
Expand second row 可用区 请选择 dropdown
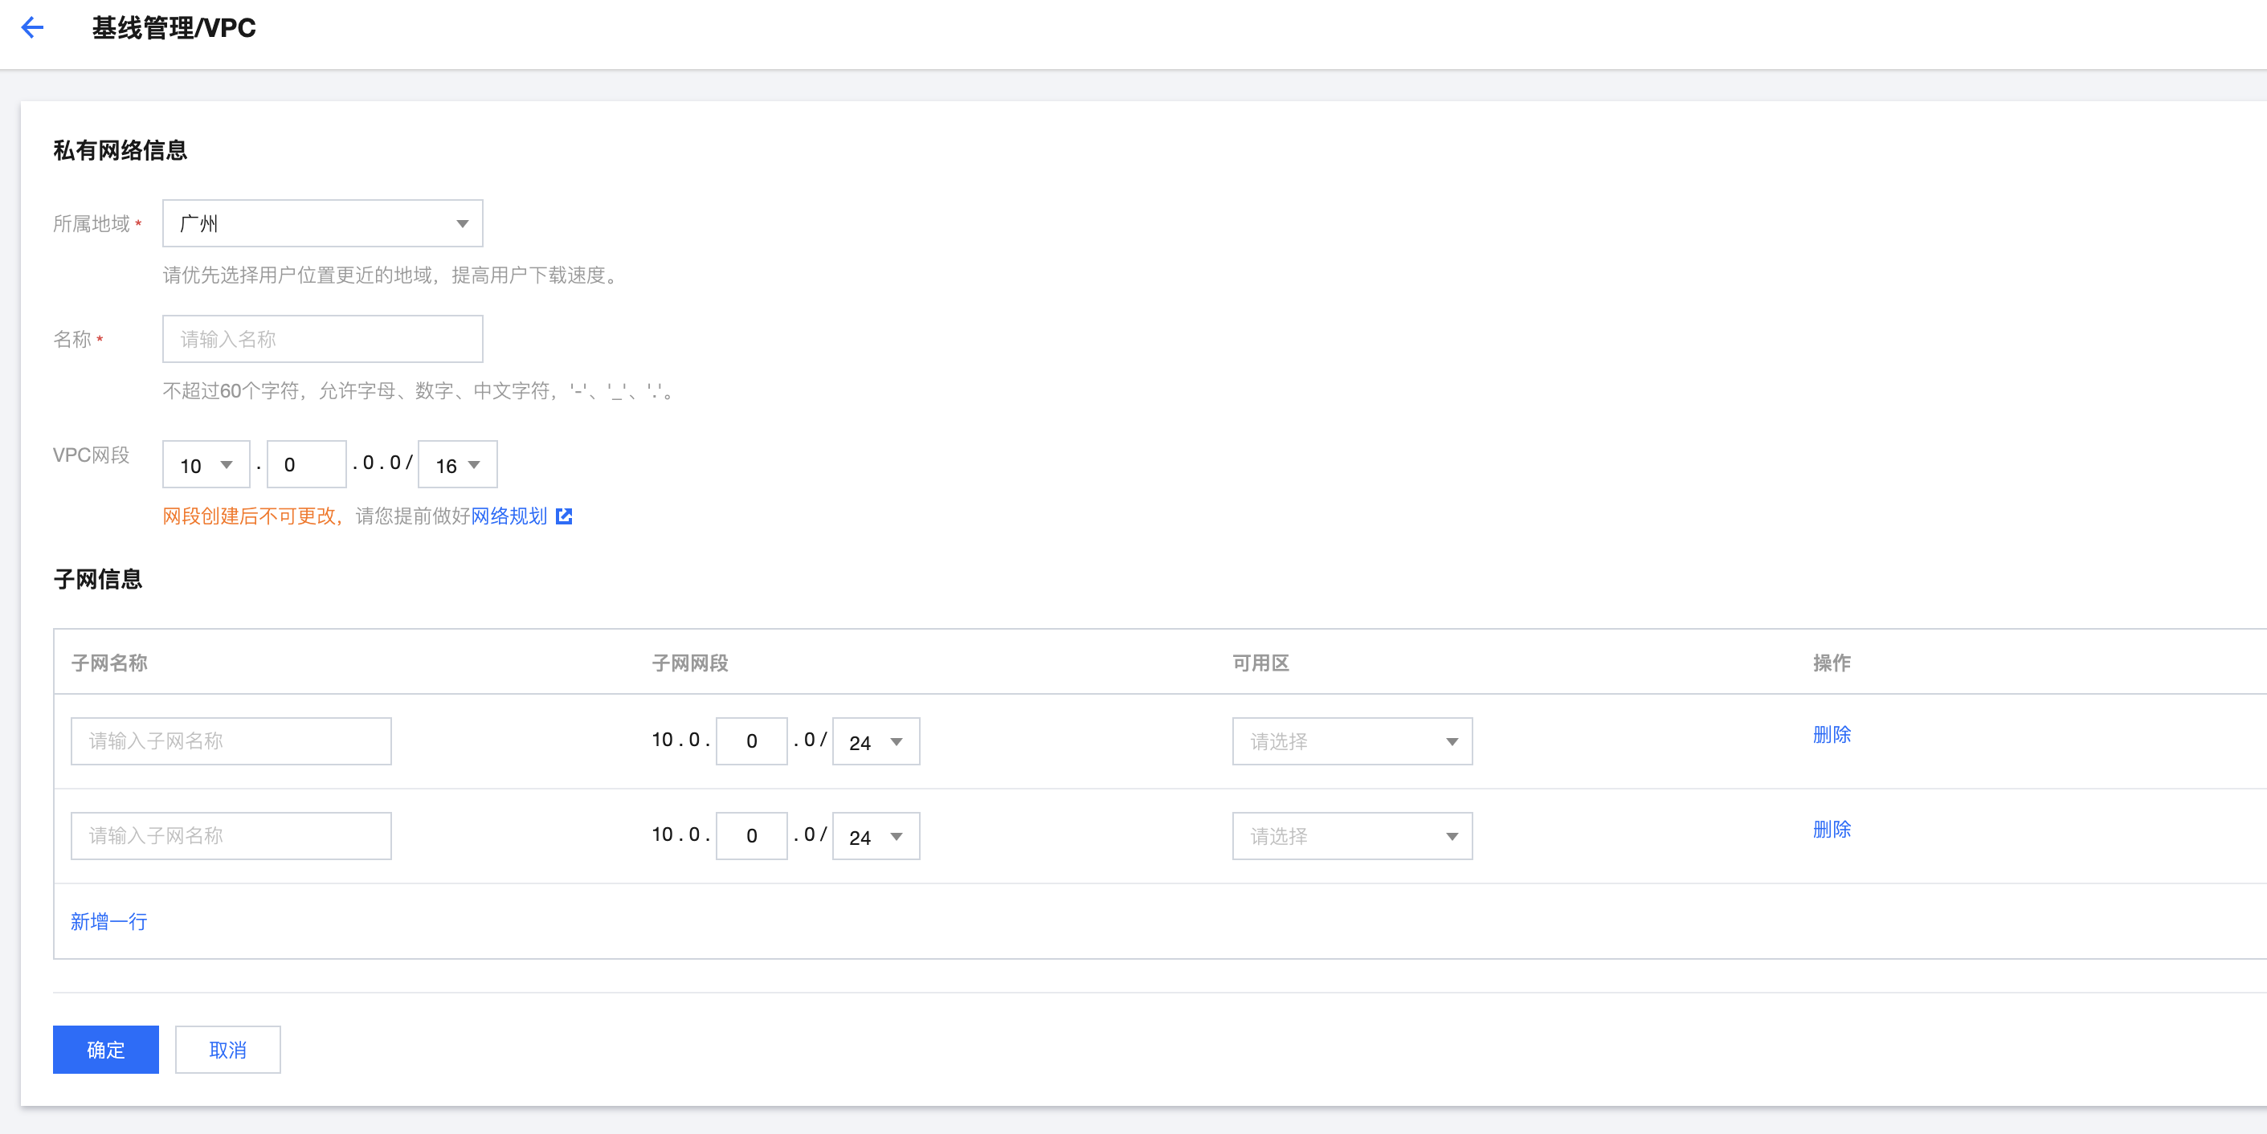pos(1352,837)
